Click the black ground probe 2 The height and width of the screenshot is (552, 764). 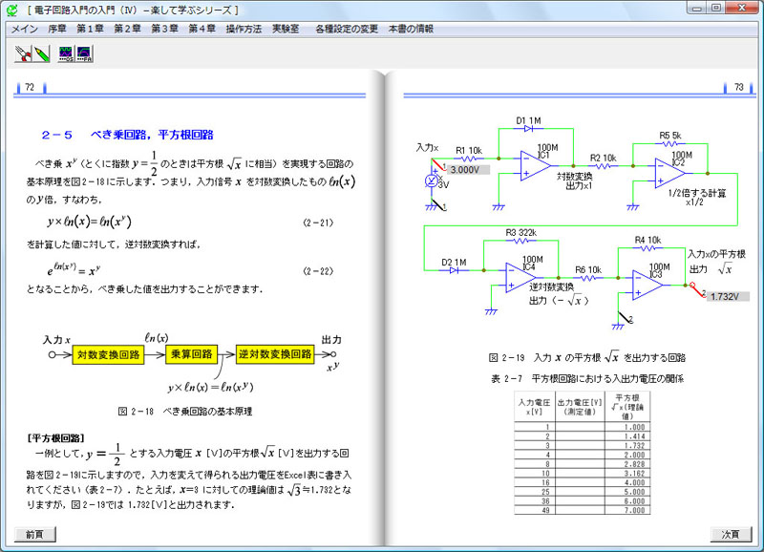tap(626, 317)
